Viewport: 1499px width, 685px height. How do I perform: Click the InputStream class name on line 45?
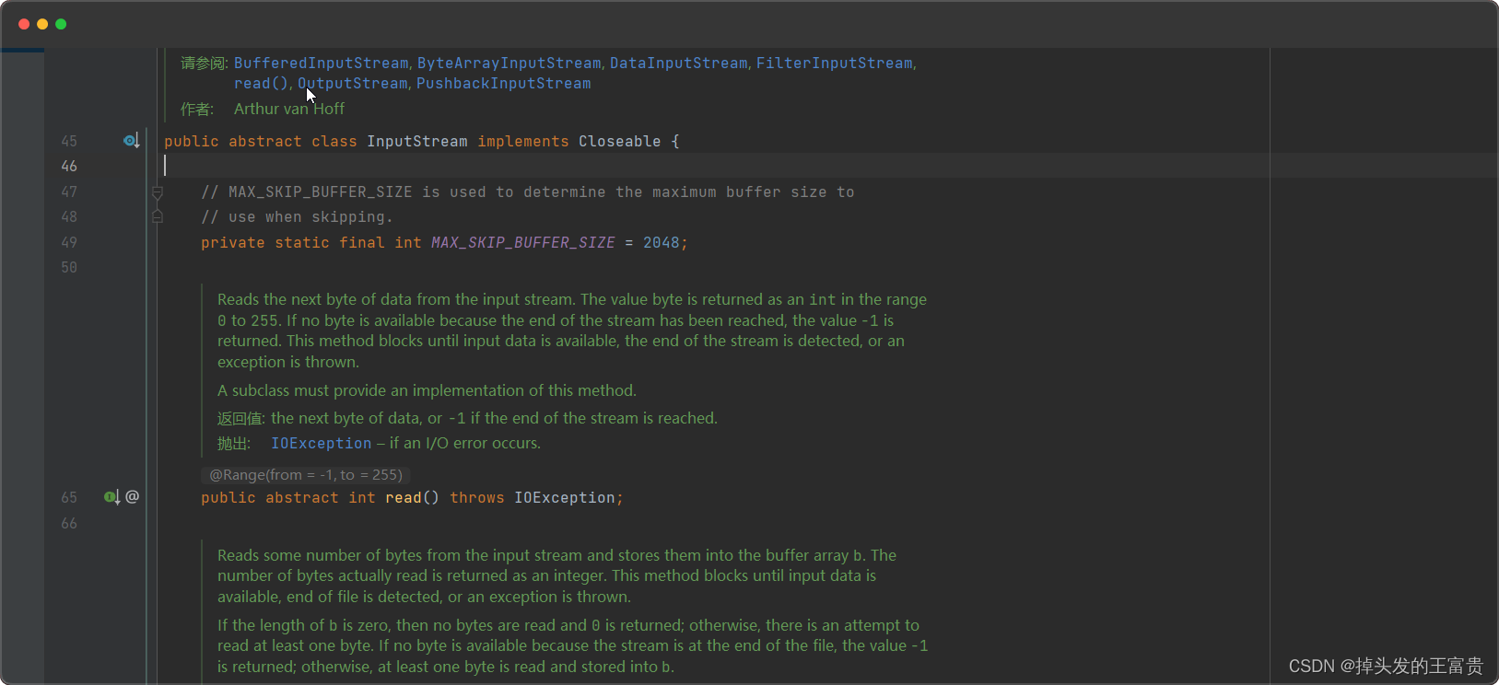417,141
